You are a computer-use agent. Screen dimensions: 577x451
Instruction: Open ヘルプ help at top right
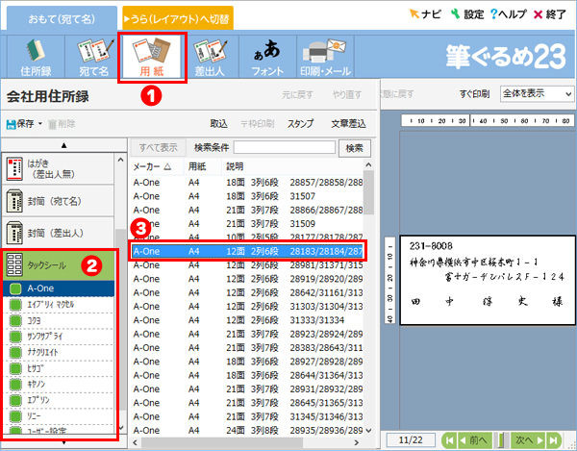pos(508,14)
